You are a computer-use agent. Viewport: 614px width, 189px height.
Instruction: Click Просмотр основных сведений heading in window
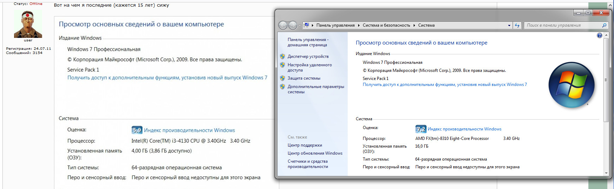421,43
